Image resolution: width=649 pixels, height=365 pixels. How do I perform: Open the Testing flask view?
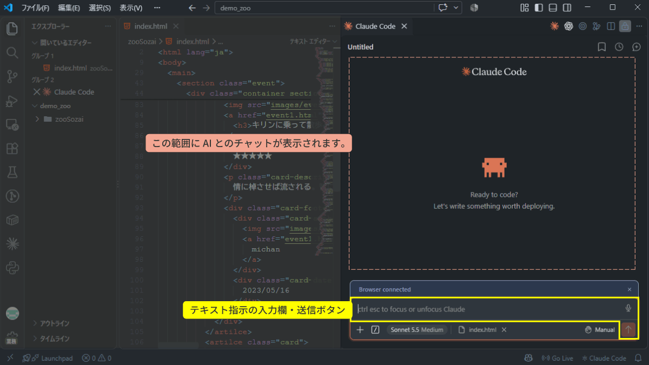[x=12, y=172]
